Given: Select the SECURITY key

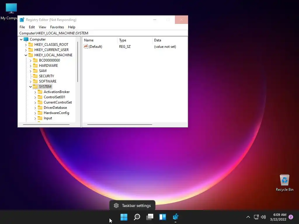Looking at the screenshot, I should click(x=46, y=76).
